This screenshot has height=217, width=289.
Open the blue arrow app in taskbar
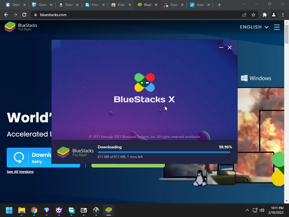point(71,210)
